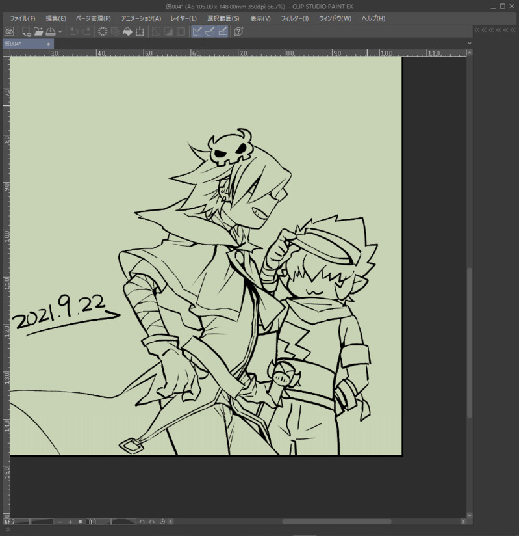
Task: Rotate canvas left icon
Action: coord(142,522)
